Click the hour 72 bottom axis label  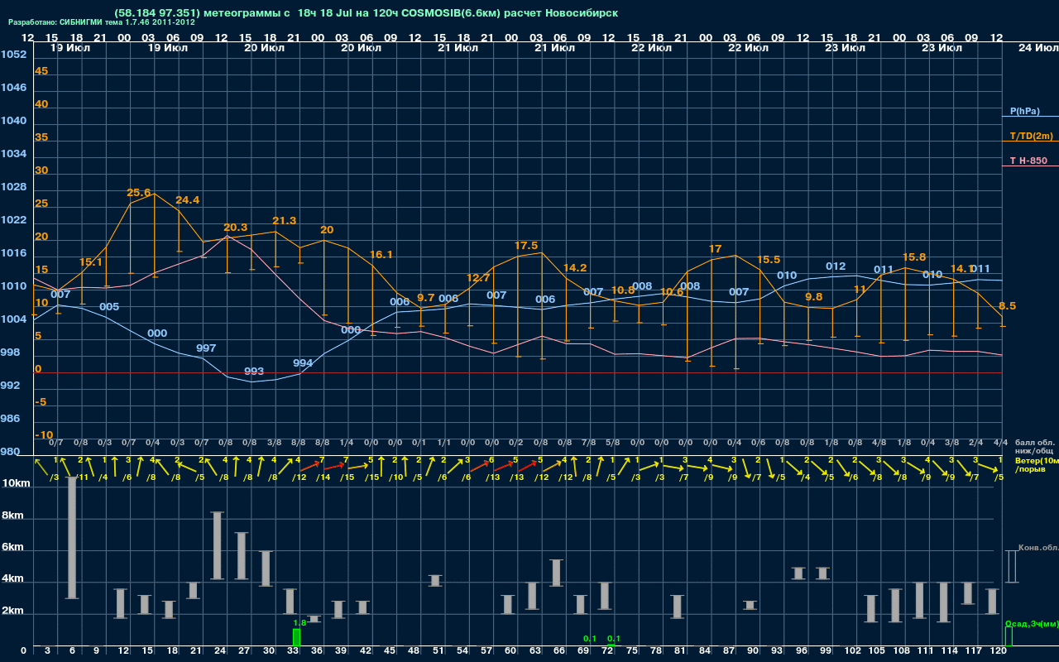pyautogui.click(x=608, y=651)
